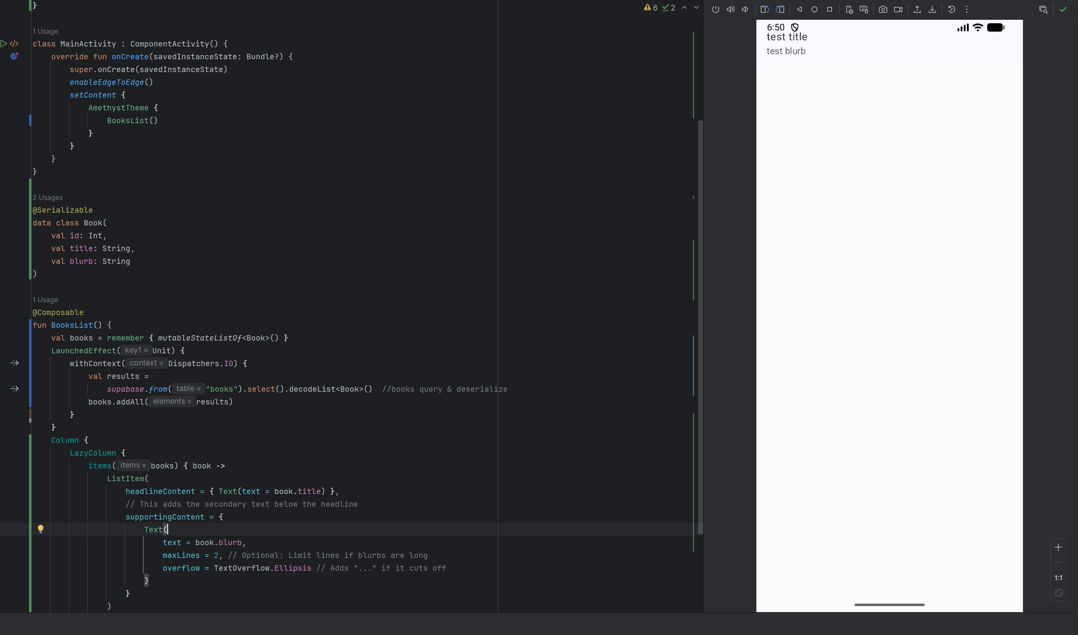
Task: Toggle hardware keyboard input icon
Action: 864,9
